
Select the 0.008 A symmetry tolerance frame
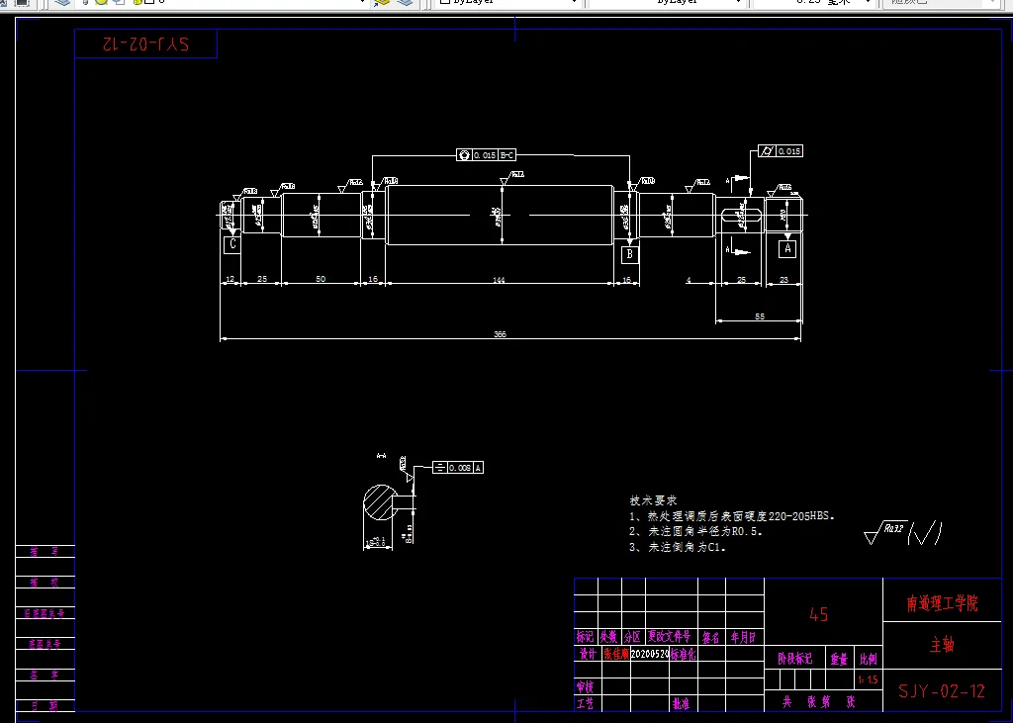pos(457,467)
